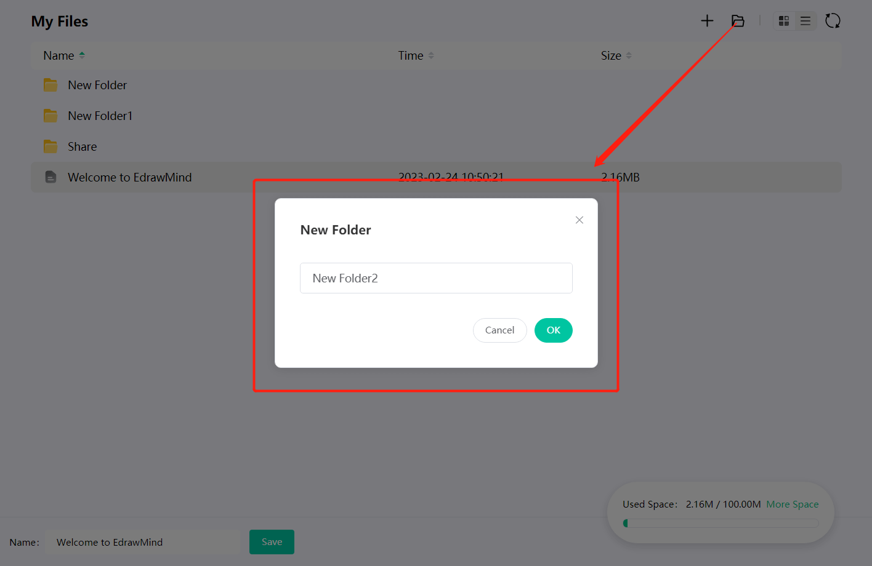Image resolution: width=872 pixels, height=566 pixels.
Task: Click the New Folder2 name field
Action: [x=436, y=278]
